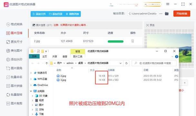Click the ellipsis browse output button
196x116 pixels.
(161, 14)
